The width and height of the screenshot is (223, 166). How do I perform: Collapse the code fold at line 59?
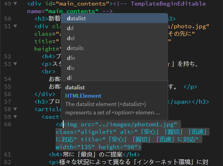[15, 117]
